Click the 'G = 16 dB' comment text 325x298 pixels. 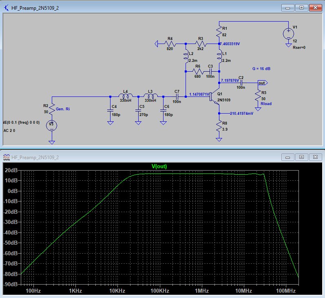(x=261, y=68)
